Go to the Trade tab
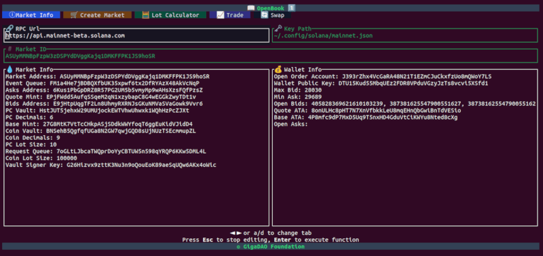Image resolution: width=543 pixels, height=256 pixels. pos(230,15)
